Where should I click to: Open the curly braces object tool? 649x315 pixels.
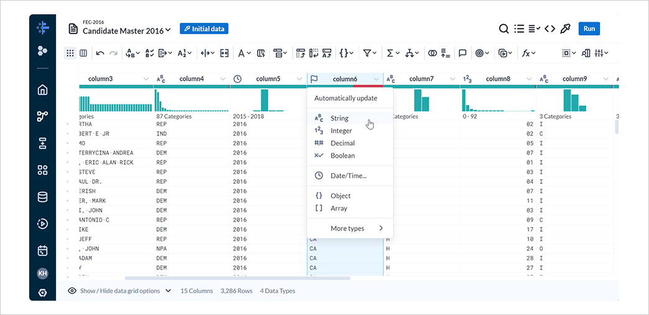[347, 53]
